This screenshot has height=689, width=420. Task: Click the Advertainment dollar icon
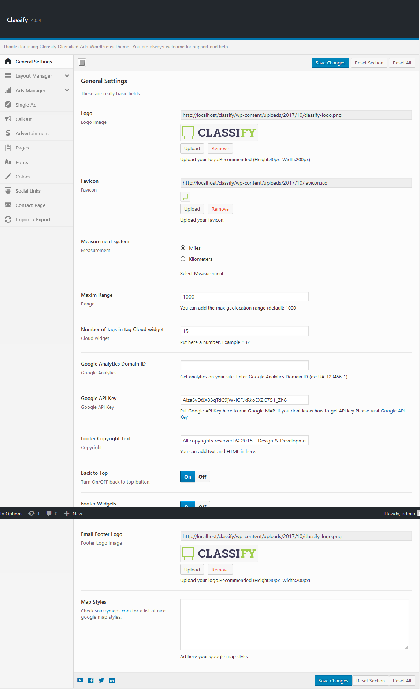[8, 133]
